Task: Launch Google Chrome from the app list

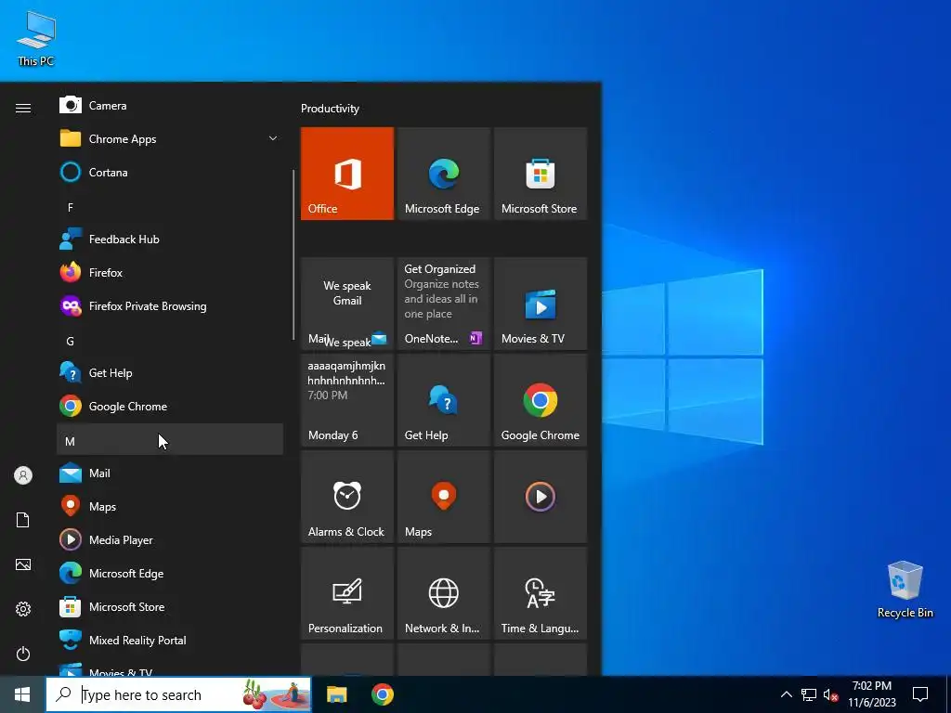Action: 170,407
